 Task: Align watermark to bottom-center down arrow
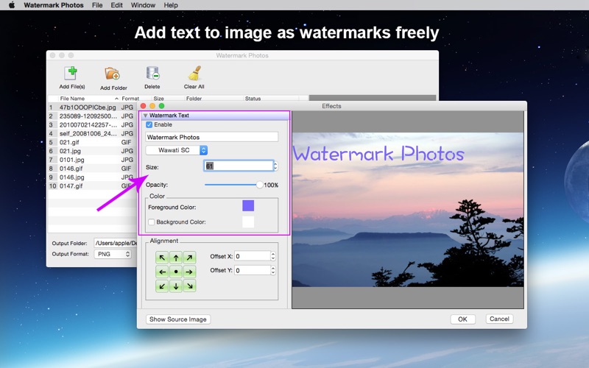(x=176, y=286)
